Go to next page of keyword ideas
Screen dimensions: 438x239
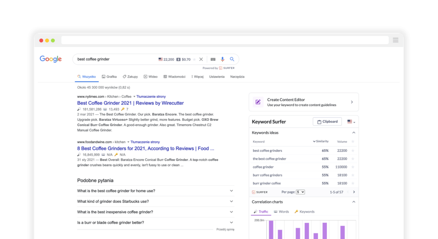354,192
